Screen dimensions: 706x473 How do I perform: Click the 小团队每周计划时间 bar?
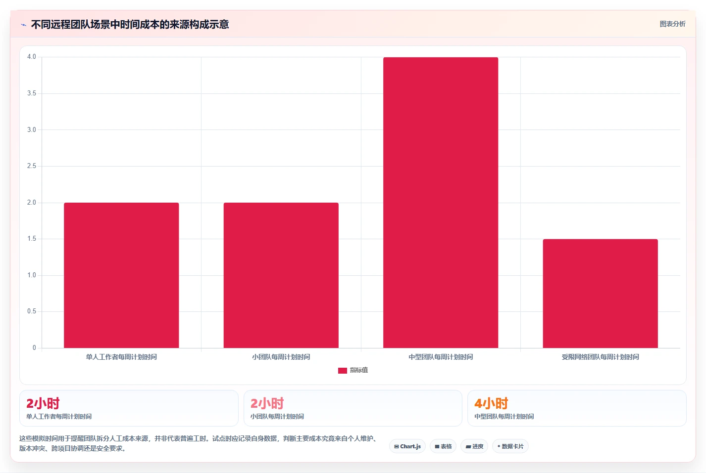[281, 275]
